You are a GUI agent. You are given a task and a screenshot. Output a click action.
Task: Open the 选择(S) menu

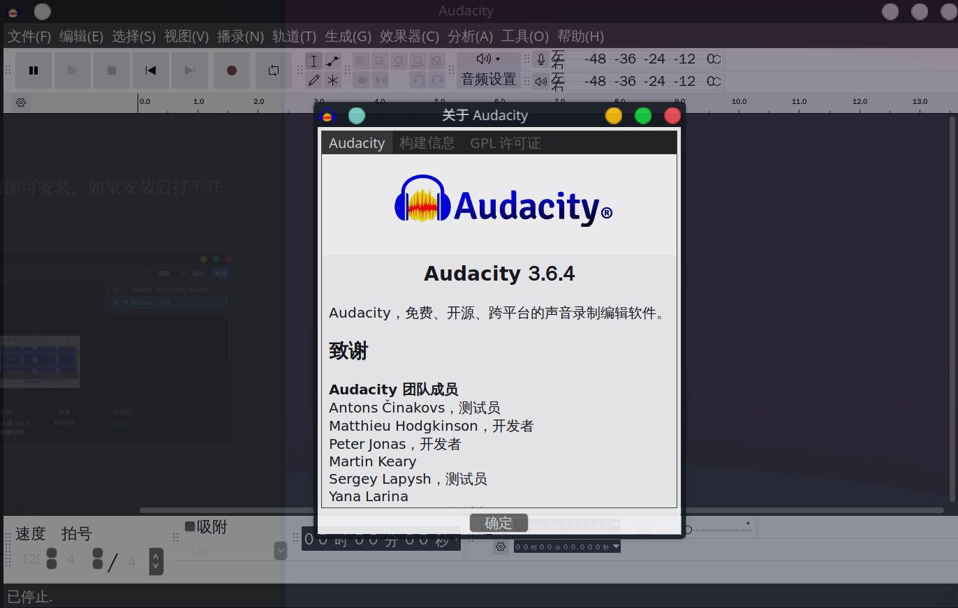click(133, 36)
